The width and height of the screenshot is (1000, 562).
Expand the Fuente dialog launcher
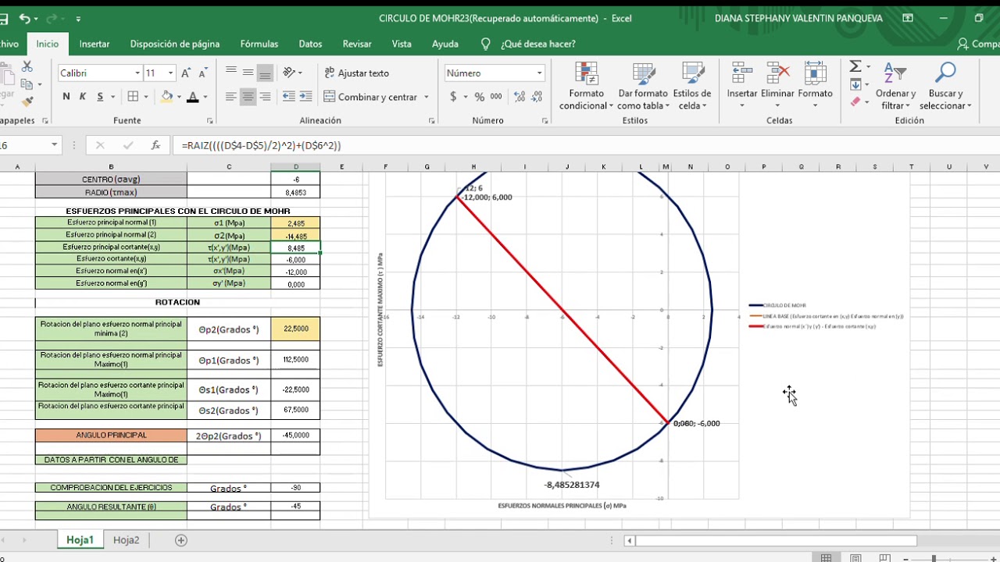click(x=210, y=121)
